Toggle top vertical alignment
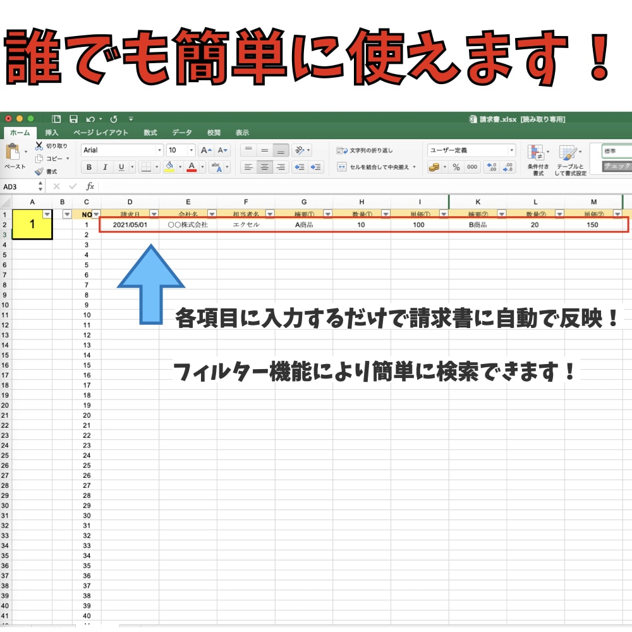This screenshot has width=632, height=632. [x=248, y=150]
